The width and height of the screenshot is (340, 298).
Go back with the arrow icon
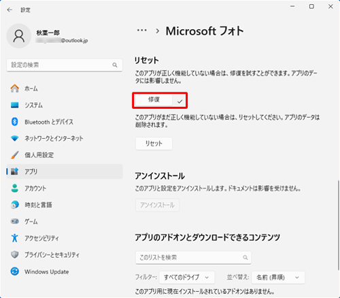(10, 10)
